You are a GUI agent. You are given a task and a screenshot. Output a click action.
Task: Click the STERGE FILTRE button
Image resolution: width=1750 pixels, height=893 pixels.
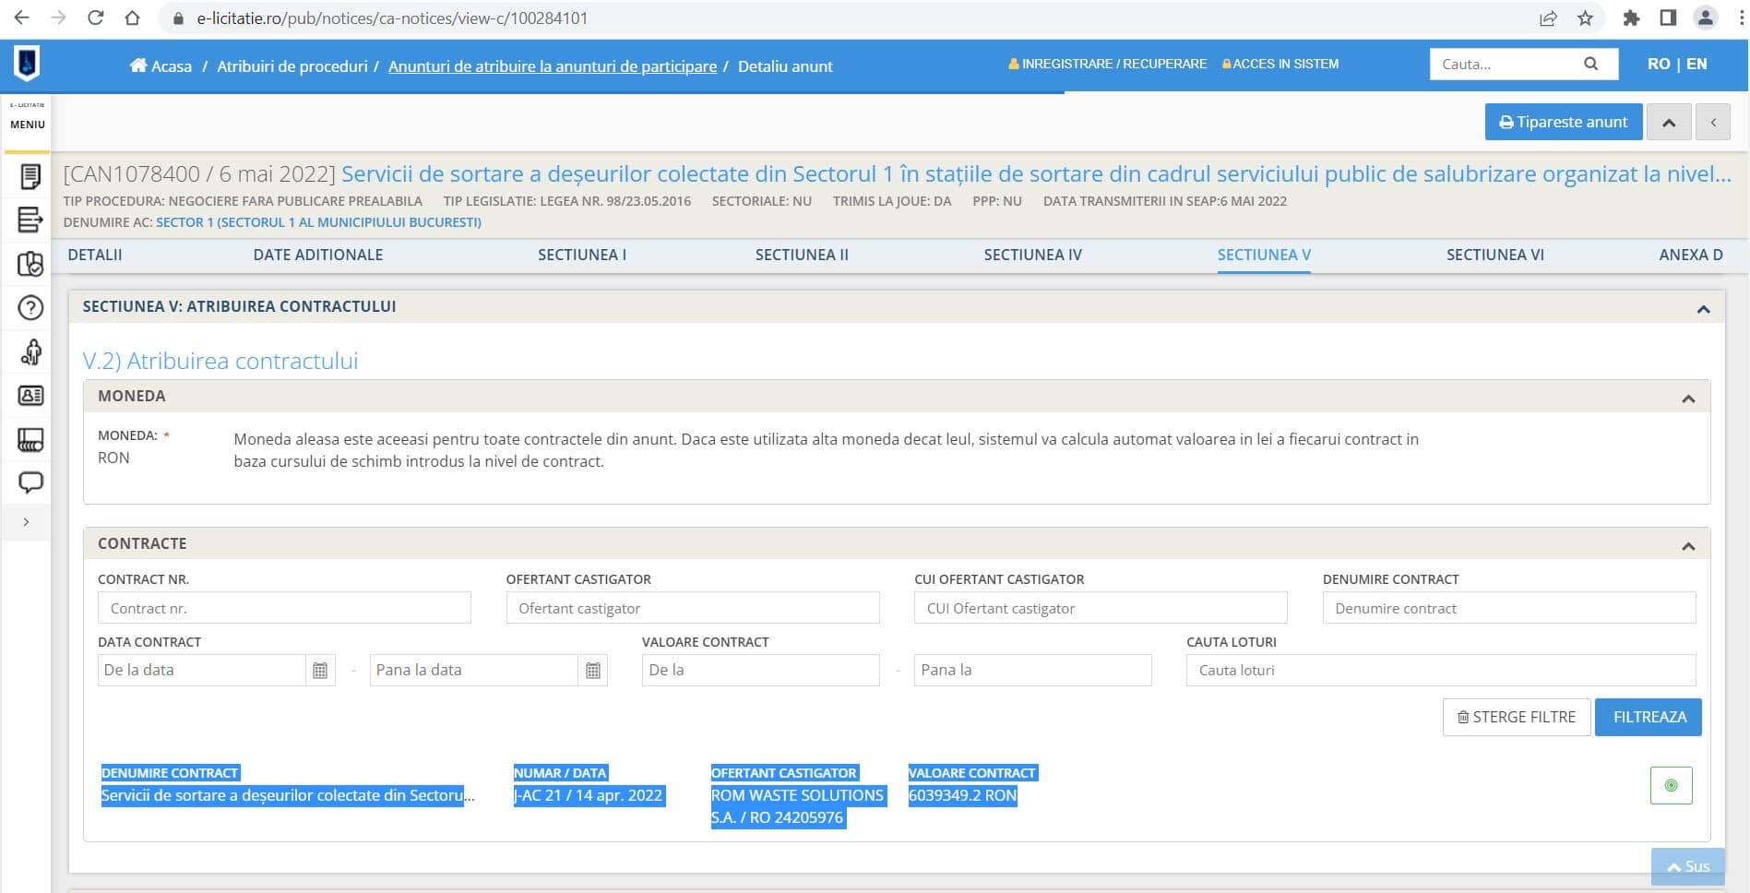(x=1516, y=717)
